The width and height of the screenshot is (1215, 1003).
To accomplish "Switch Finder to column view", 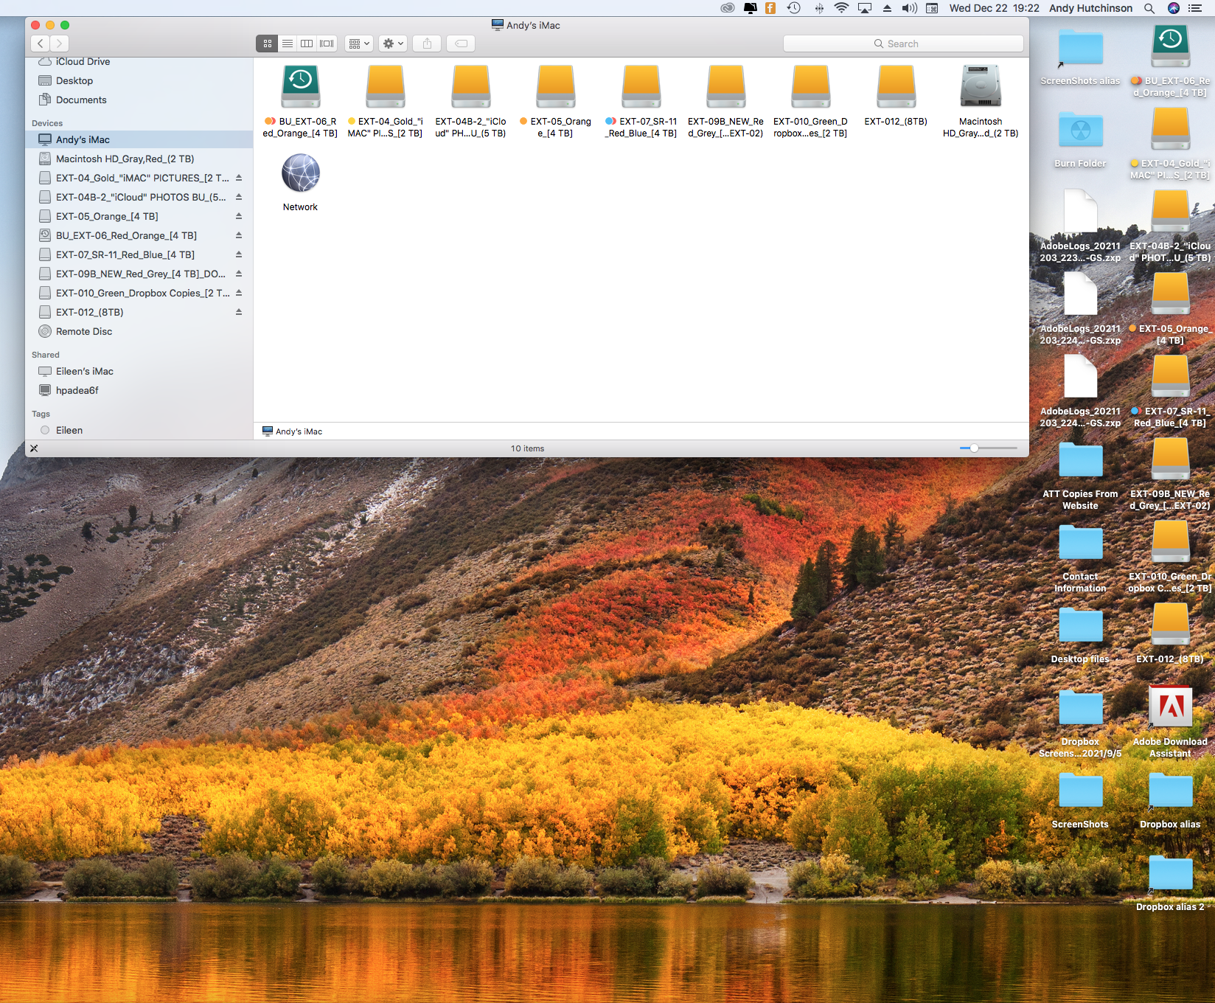I will point(307,44).
